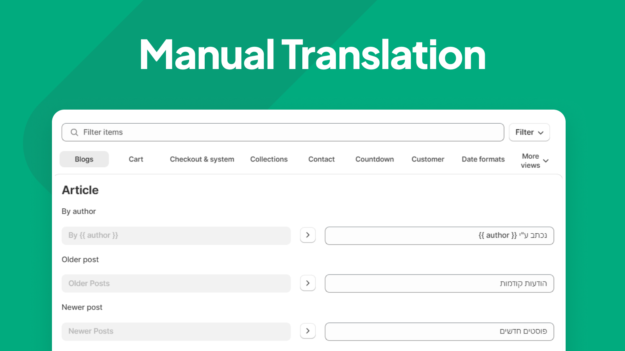Select the Cart tab
Image resolution: width=625 pixels, height=351 pixels.
[136, 159]
